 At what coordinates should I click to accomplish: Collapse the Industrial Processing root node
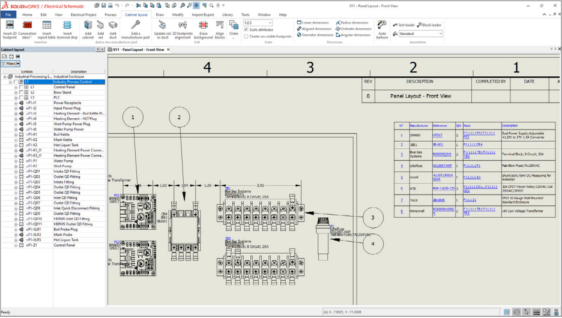click(x=5, y=77)
